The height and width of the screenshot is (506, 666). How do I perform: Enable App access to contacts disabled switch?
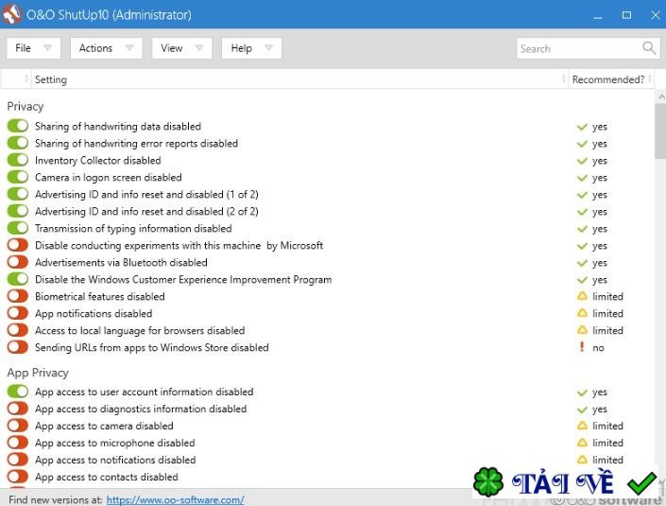tap(17, 477)
